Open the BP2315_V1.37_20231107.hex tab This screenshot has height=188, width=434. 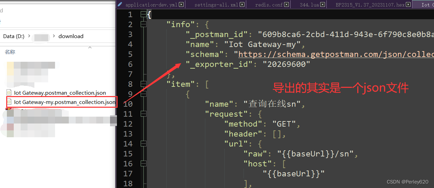click(370, 5)
